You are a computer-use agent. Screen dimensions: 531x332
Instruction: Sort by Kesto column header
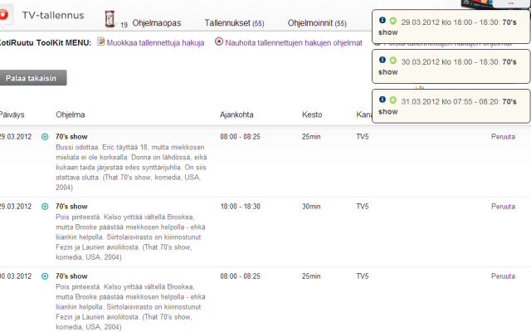312,115
